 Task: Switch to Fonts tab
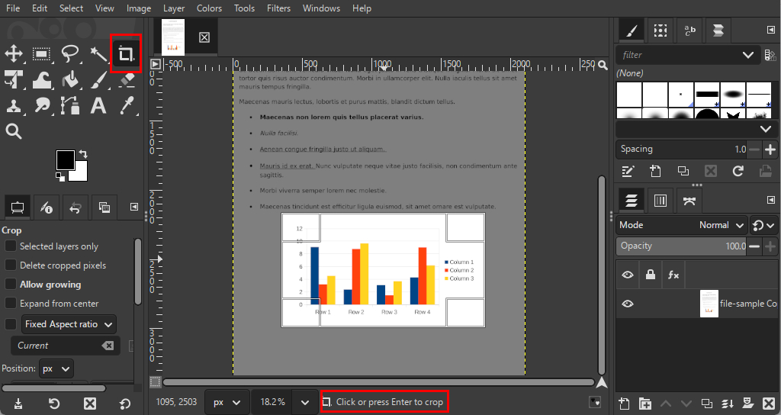tap(689, 31)
